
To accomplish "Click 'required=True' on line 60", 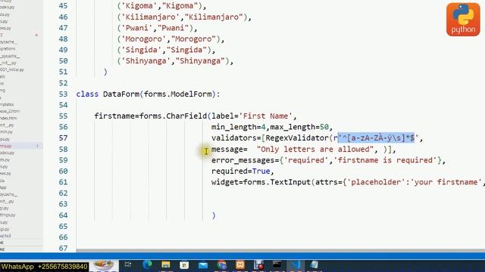I will pyautogui.click(x=241, y=172).
